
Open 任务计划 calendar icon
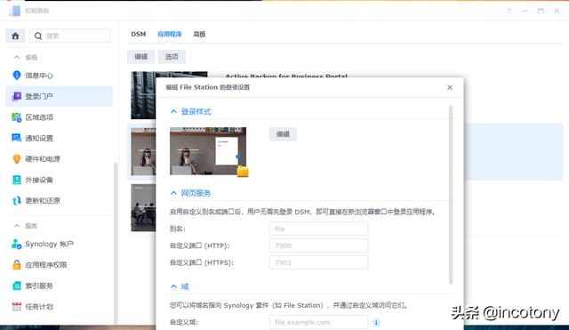[17, 307]
